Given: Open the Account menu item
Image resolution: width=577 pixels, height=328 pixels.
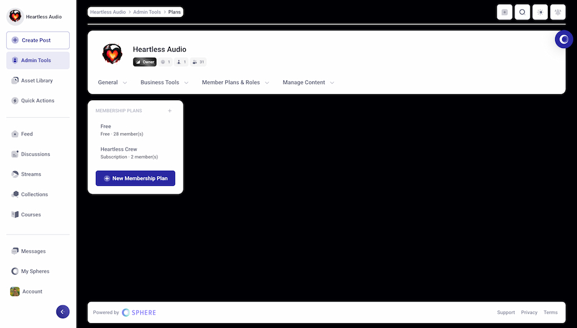Looking at the screenshot, I should pos(38,292).
